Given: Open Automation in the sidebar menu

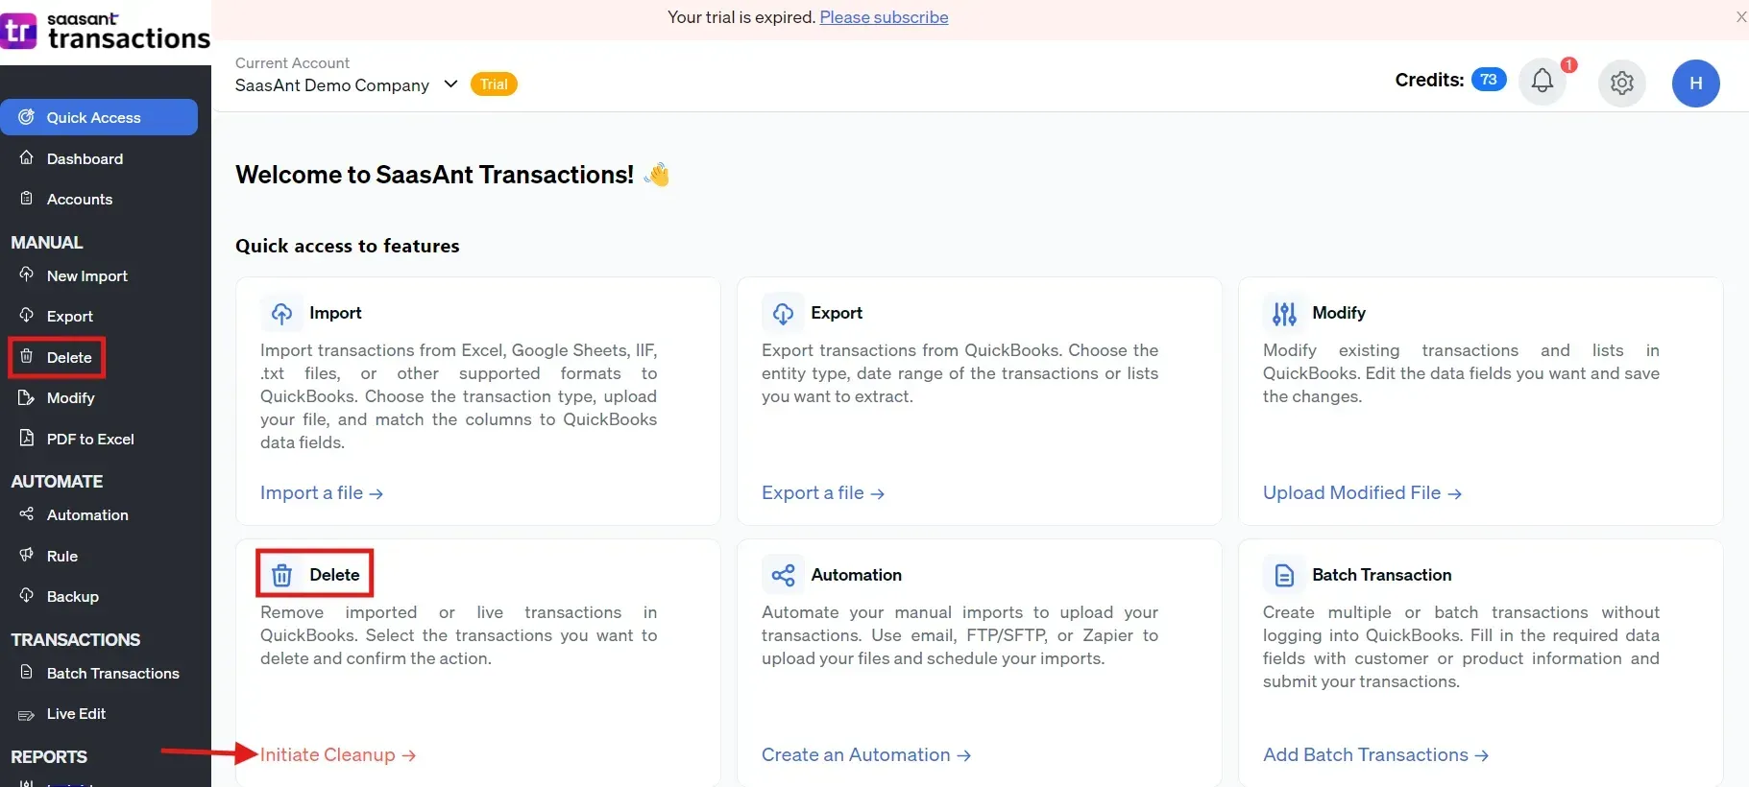Looking at the screenshot, I should tap(87, 514).
